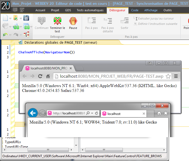The height and width of the screenshot is (161, 189).
Task: Save with the floppy disk icon
Action: pos(26,18)
